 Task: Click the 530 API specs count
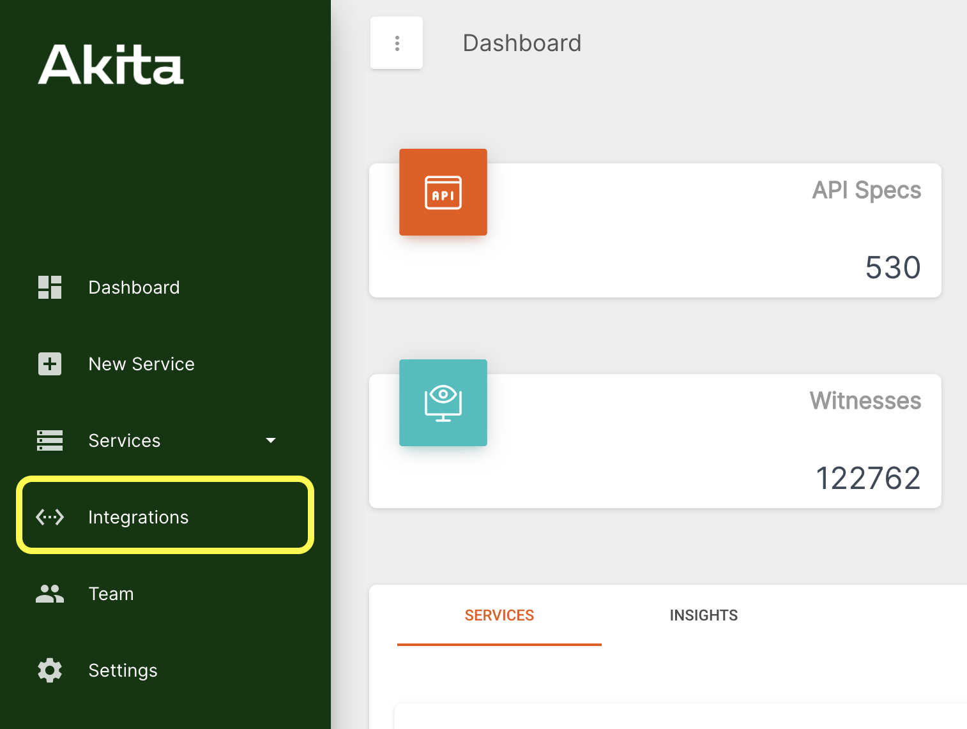tap(893, 267)
